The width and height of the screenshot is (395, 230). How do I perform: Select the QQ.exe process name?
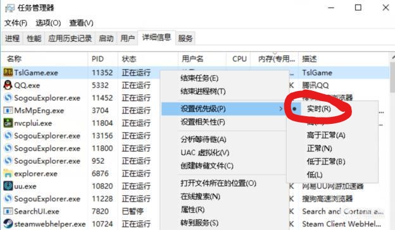pos(27,85)
